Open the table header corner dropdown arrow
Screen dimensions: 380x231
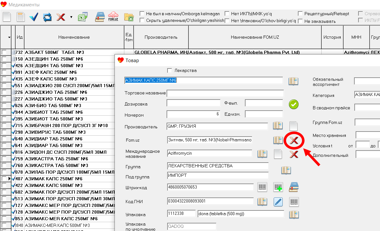(x=9, y=37)
